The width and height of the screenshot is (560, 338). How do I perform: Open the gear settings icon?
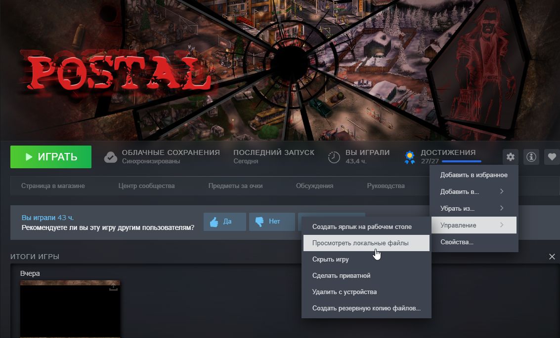pos(511,156)
